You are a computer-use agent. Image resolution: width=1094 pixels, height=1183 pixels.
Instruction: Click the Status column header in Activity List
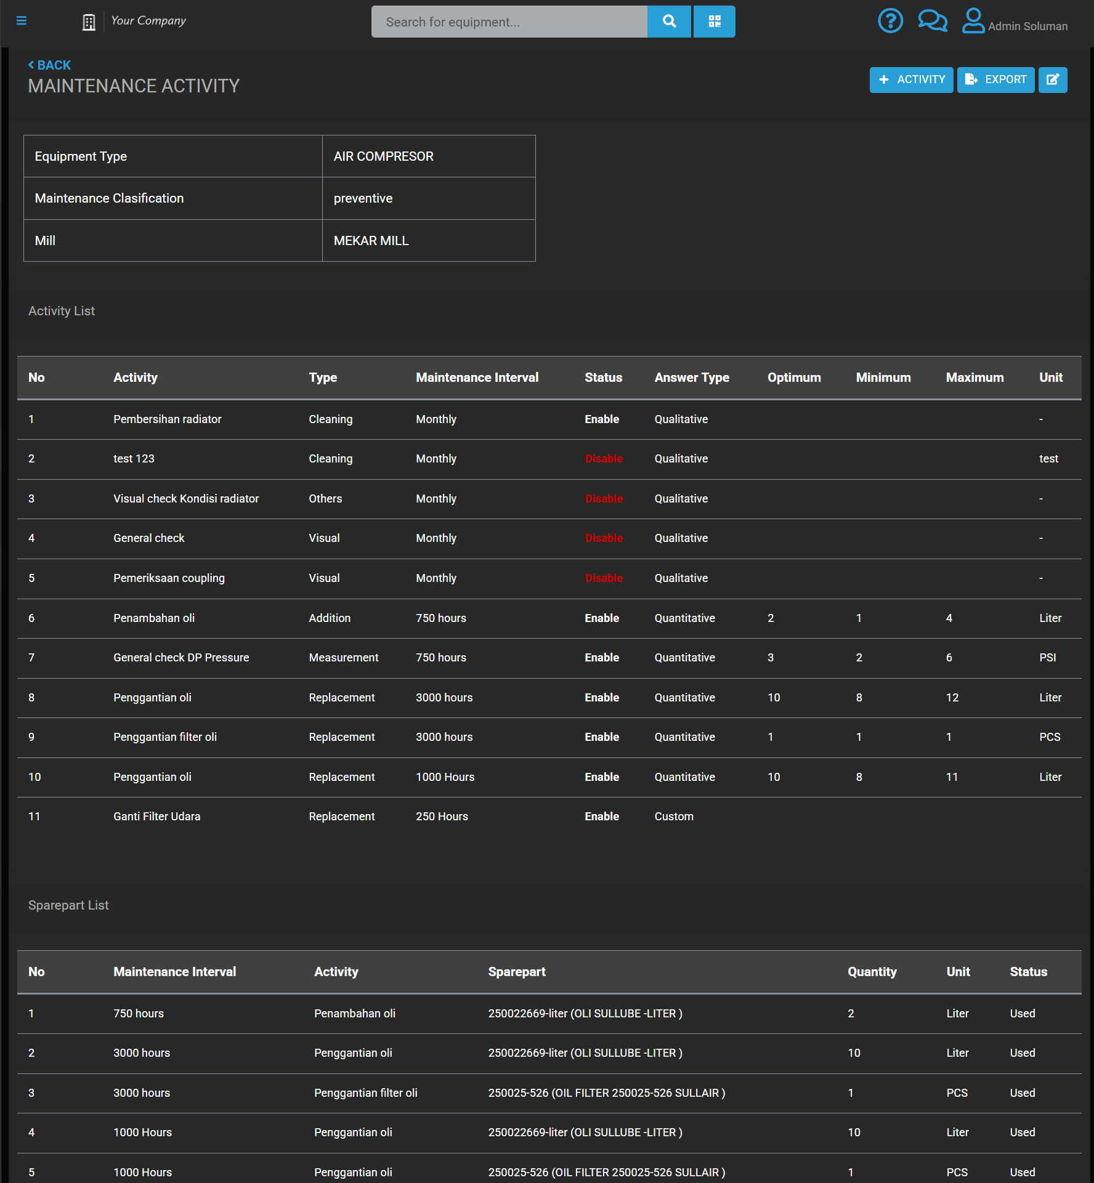[603, 378]
